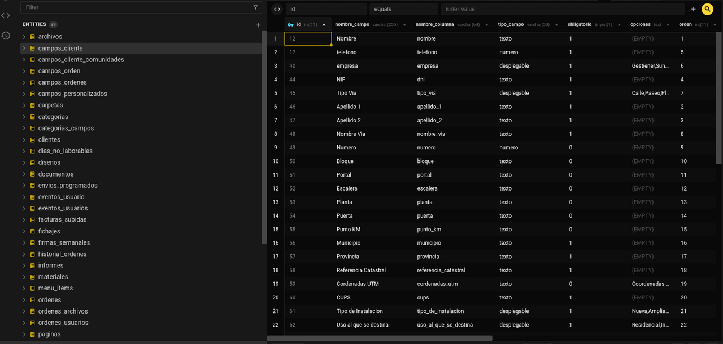Toggle sort arrow on the tipo_campo column

pyautogui.click(x=556, y=25)
